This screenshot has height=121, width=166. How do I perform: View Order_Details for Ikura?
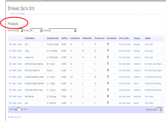click(124, 103)
